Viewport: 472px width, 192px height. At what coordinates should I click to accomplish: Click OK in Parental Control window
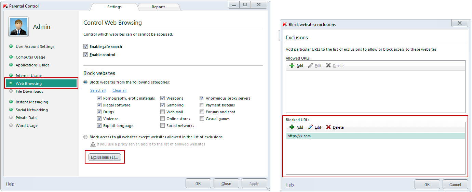[198, 183]
